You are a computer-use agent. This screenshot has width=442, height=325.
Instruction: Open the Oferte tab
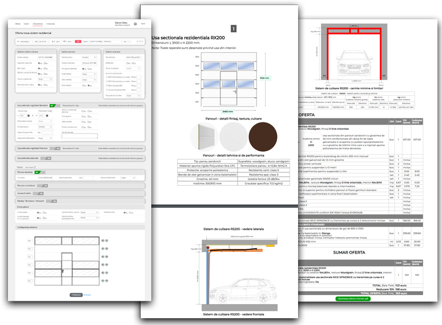point(18,24)
